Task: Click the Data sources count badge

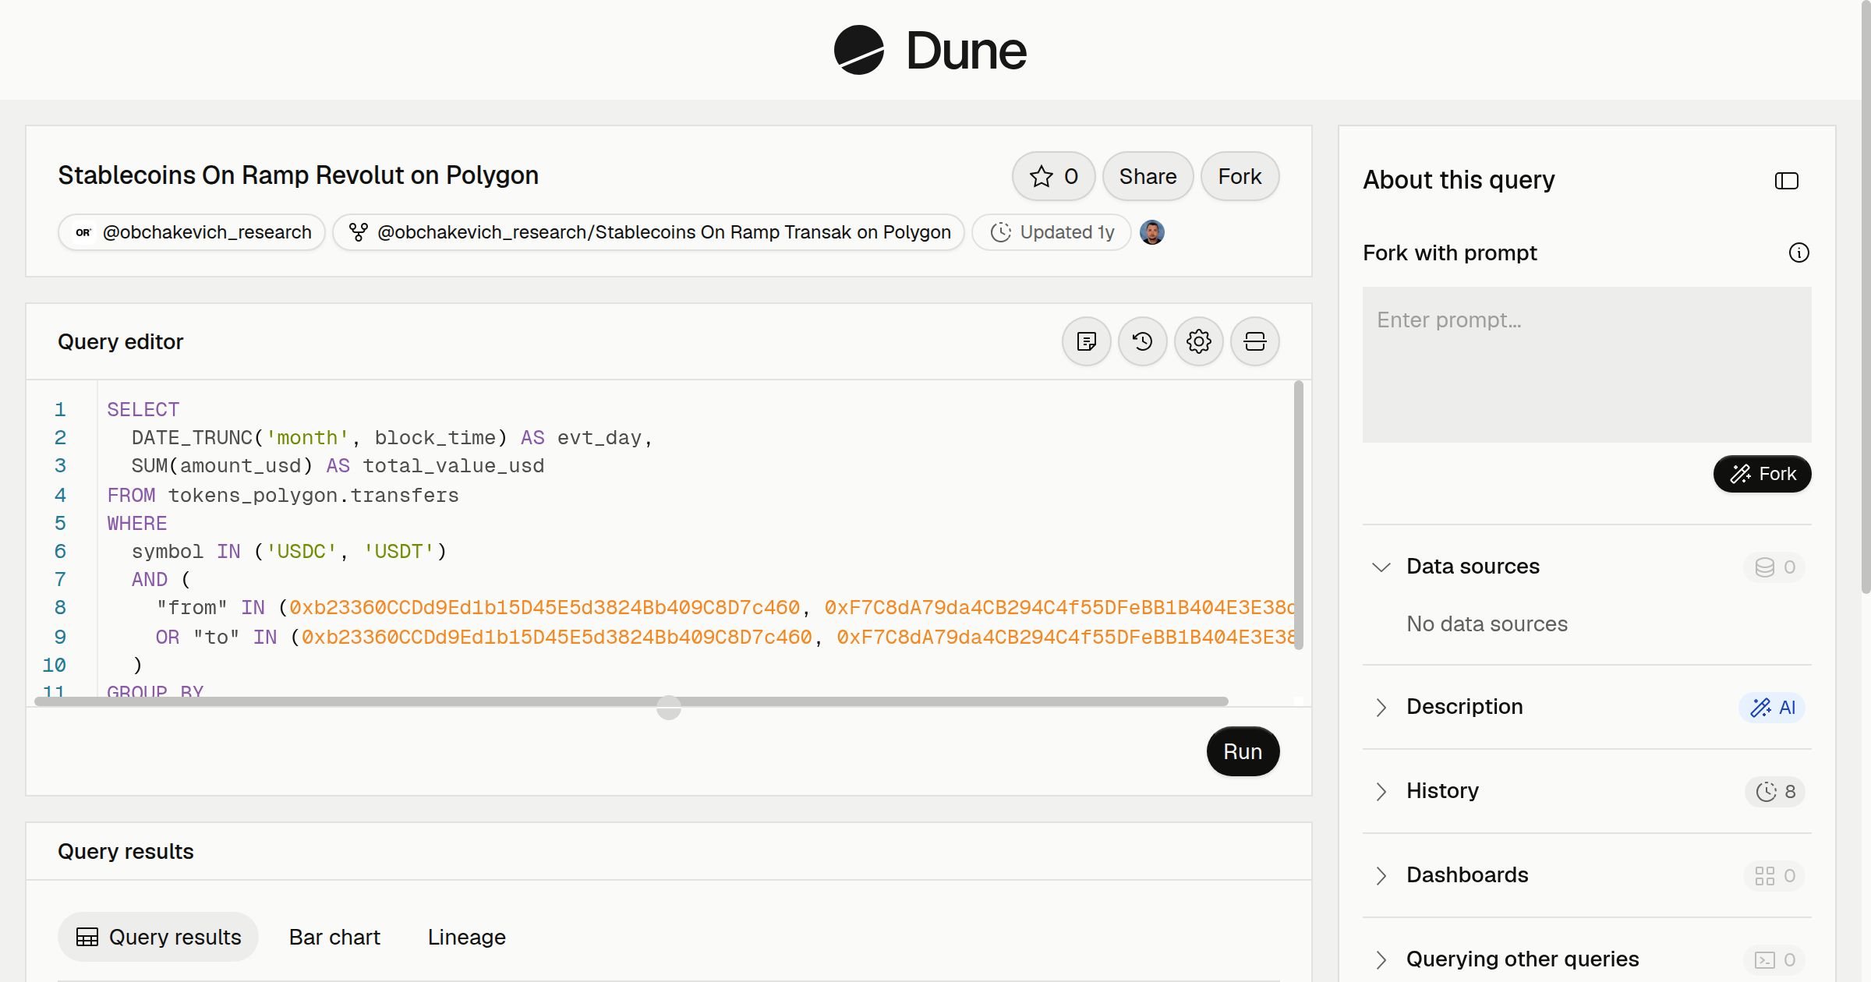Action: click(1774, 567)
